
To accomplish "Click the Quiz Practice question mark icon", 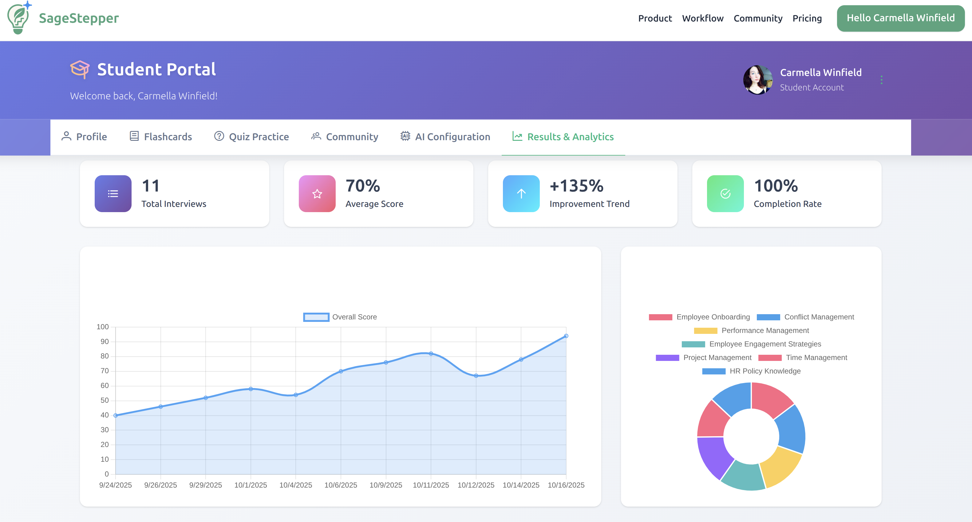I will click(x=219, y=136).
